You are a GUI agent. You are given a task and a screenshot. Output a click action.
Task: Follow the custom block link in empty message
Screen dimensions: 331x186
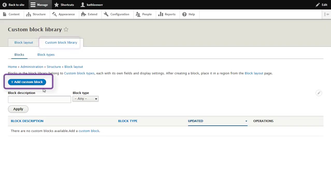coord(89,131)
